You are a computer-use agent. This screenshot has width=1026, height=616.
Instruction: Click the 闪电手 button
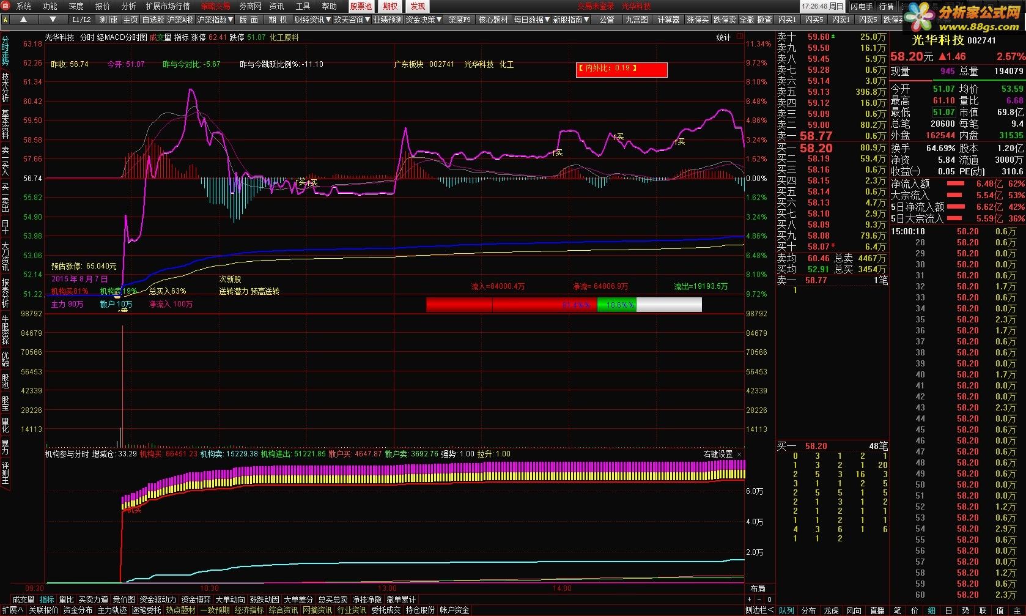pos(862,6)
